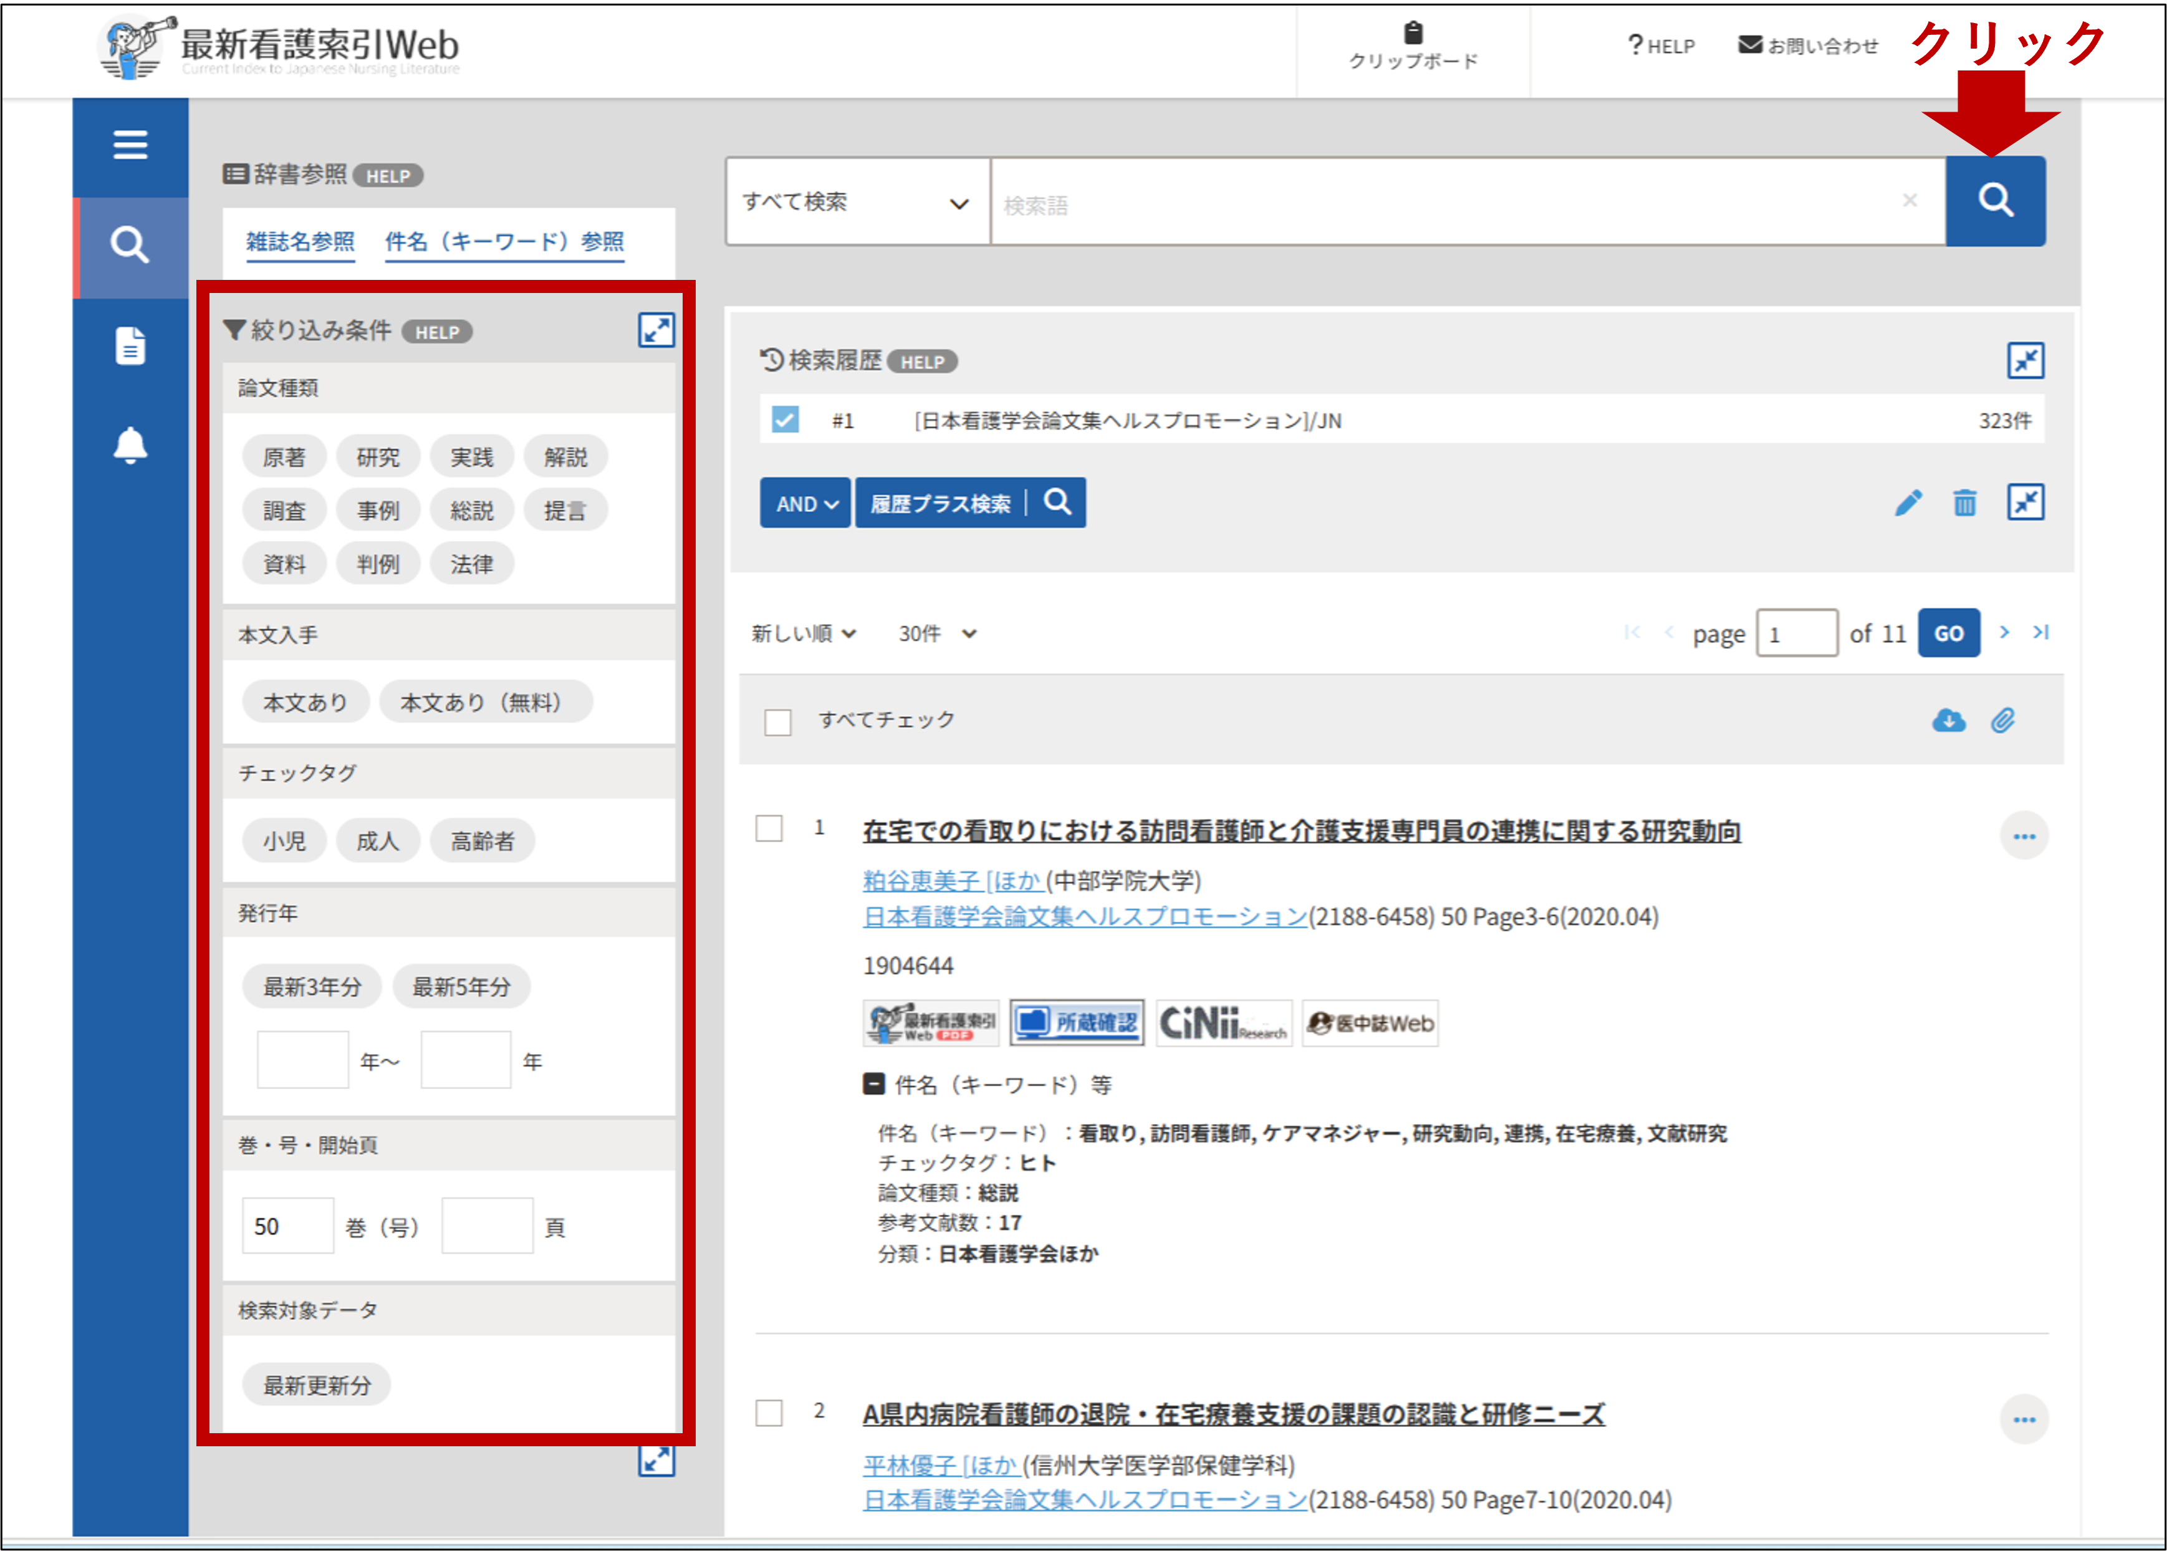Open the 30件 results-per-page dropdown
The height and width of the screenshot is (1551, 2167).
937,633
